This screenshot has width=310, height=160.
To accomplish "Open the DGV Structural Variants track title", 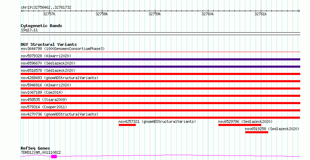I will tap(49, 44).
